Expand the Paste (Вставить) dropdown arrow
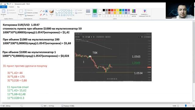 (3, 16)
